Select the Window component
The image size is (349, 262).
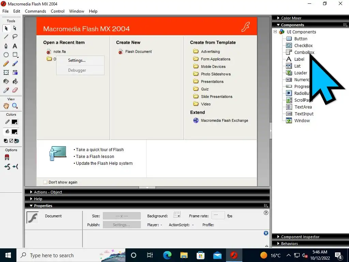pos(302,120)
